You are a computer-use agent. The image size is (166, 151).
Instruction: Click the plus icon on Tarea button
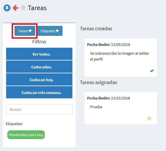[x=30, y=31]
